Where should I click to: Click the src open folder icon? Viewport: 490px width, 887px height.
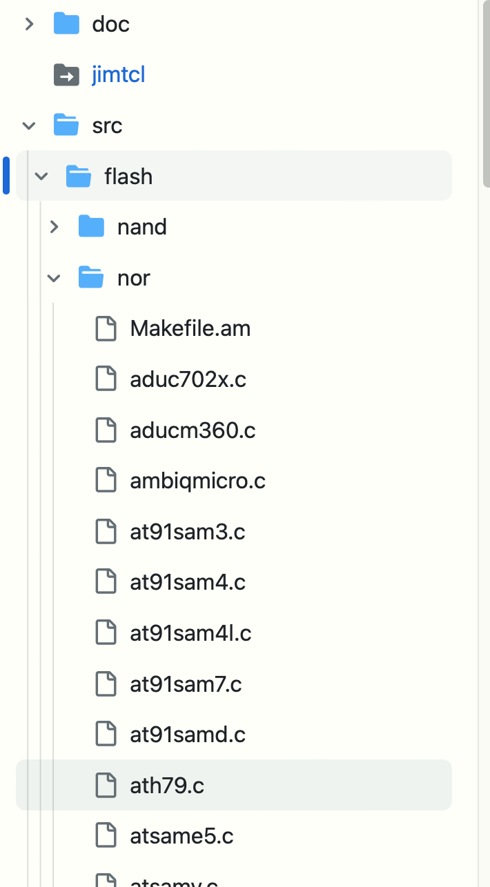67,126
